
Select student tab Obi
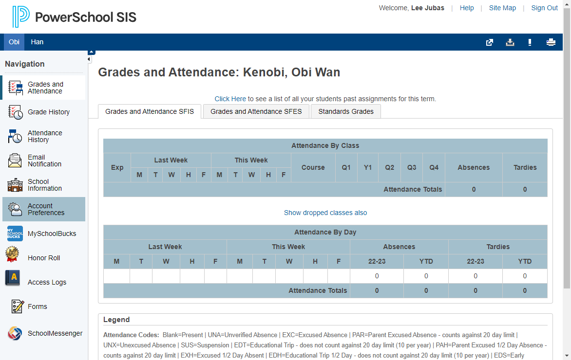tap(14, 42)
